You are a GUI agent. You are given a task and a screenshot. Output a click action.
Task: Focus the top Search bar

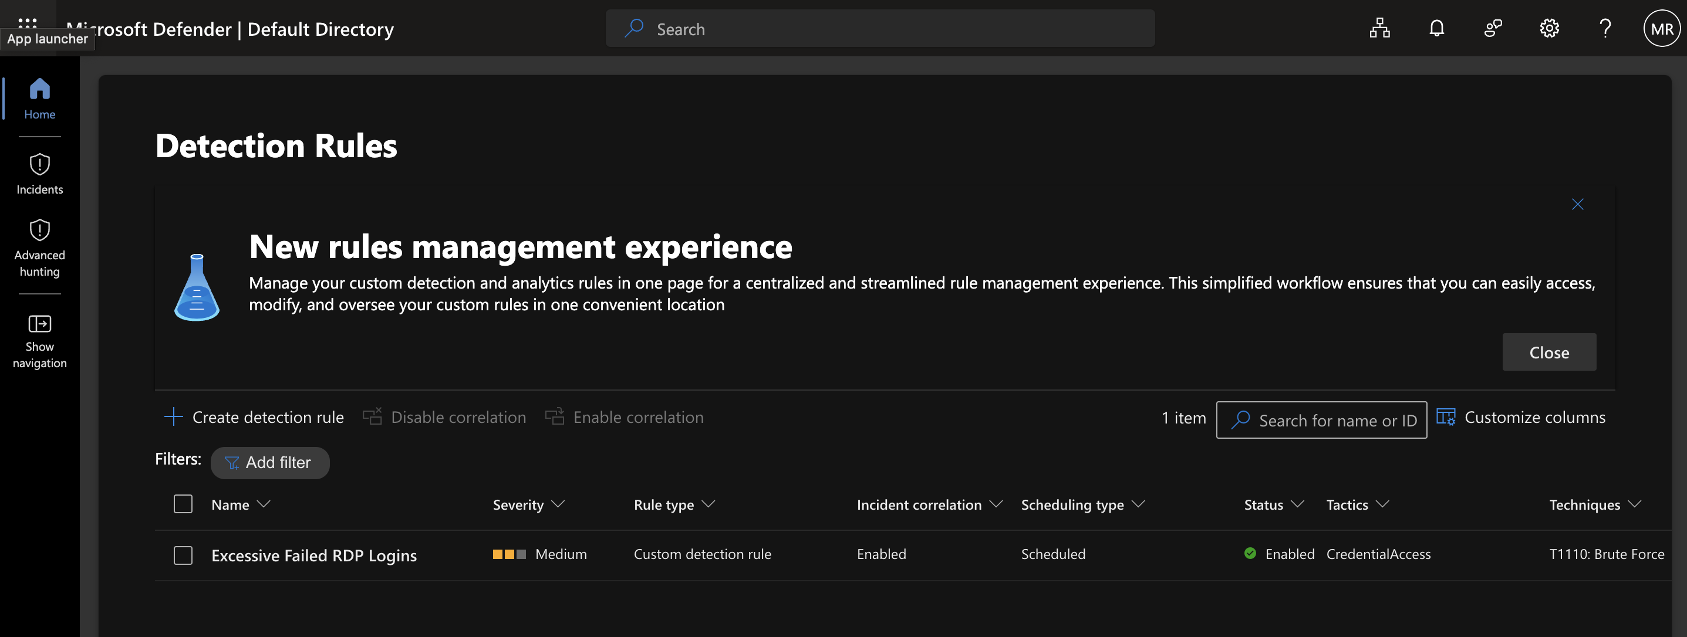[880, 29]
